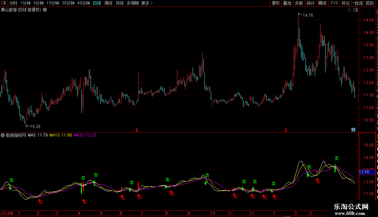Expand the 股朋指标网 indicator dropdown
This screenshot has height=217, width=378.
click(3, 135)
